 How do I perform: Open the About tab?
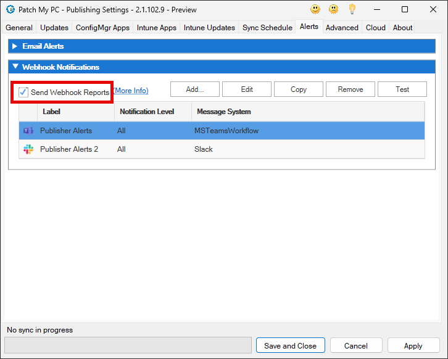pos(402,28)
